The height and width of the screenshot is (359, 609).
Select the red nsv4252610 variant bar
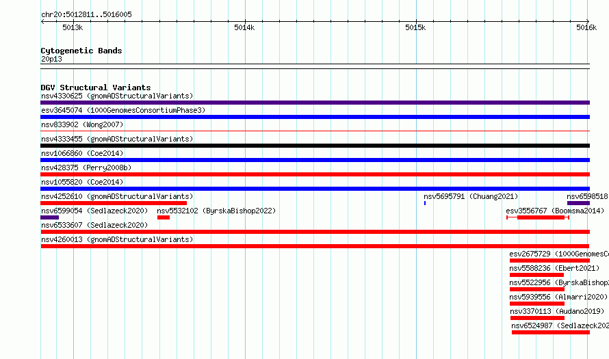click(x=114, y=203)
